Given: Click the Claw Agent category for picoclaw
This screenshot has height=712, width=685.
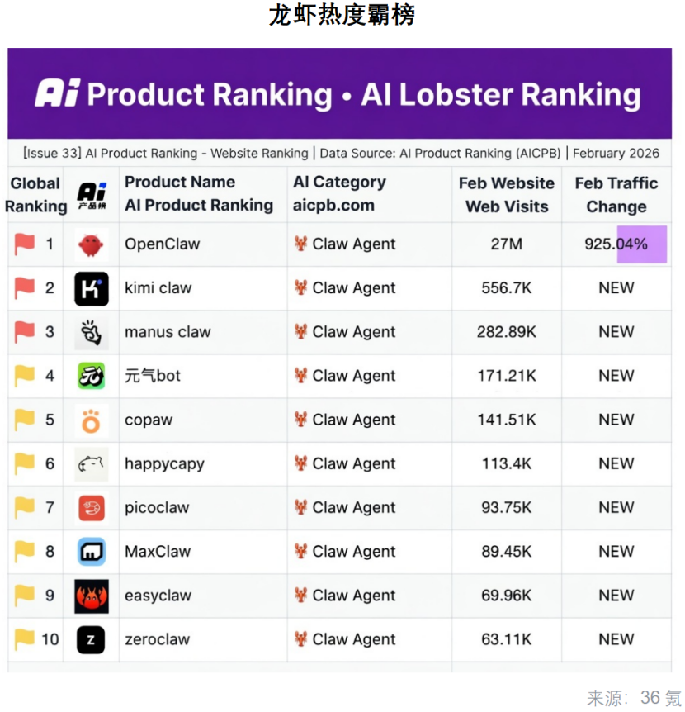Looking at the screenshot, I should pyautogui.click(x=346, y=508).
